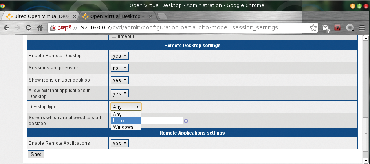Toggle the timeout checkbox

pyautogui.click(x=114, y=36)
